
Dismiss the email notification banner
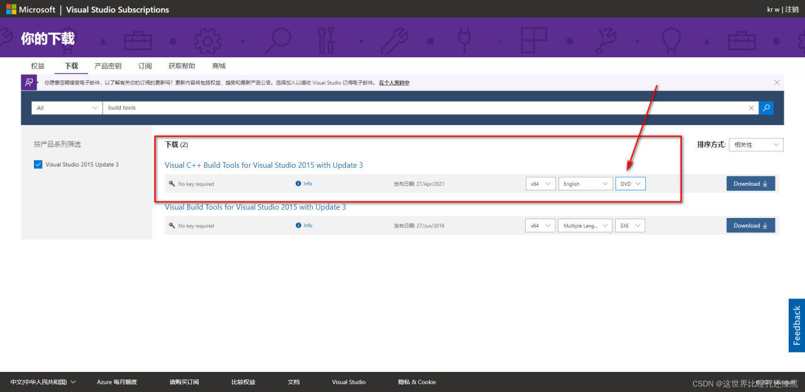(777, 82)
